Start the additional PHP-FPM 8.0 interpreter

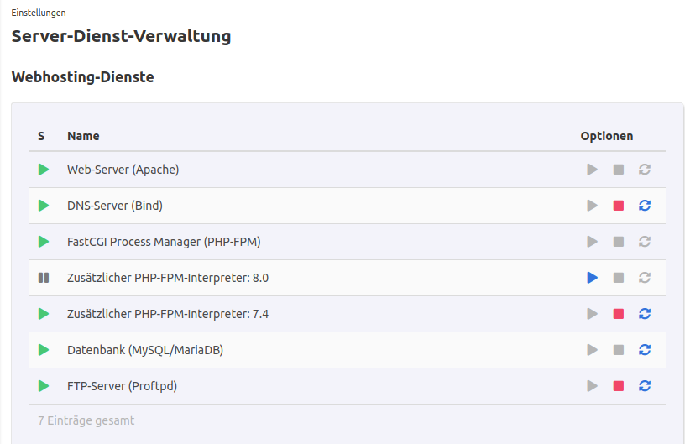click(593, 278)
